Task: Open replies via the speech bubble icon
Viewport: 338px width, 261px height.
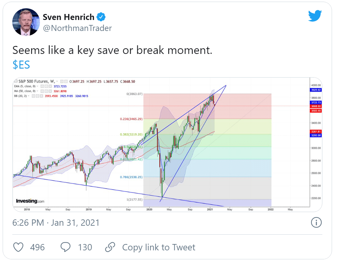Action: coord(66,247)
